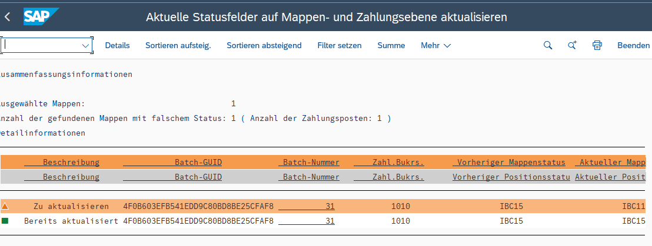This screenshot has width=652, height=246.
Task: Click the Summe button
Action: 391,45
